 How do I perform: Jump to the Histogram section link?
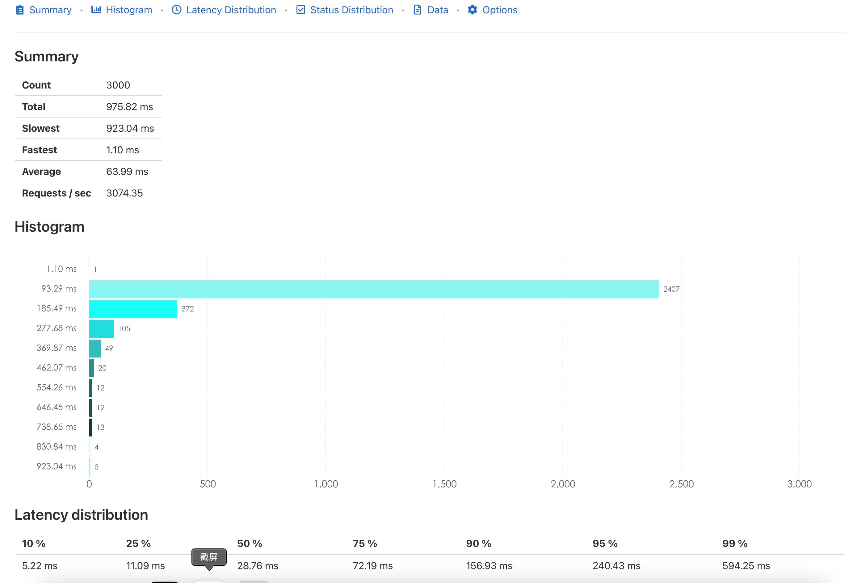coord(129,10)
